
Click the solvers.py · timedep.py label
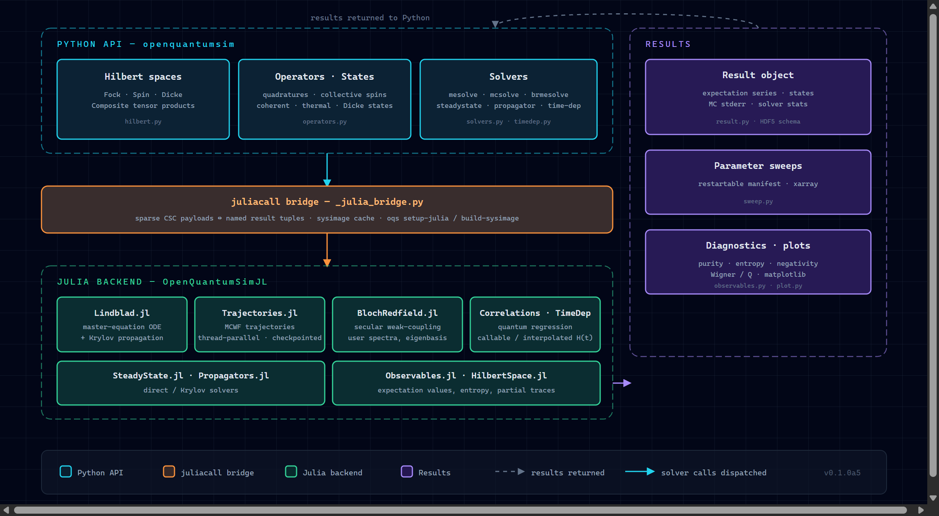pos(509,122)
